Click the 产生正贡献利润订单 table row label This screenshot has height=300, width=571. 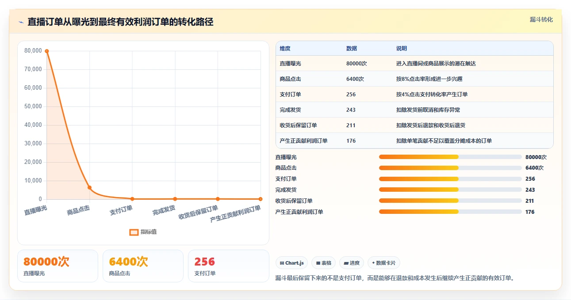coord(303,141)
